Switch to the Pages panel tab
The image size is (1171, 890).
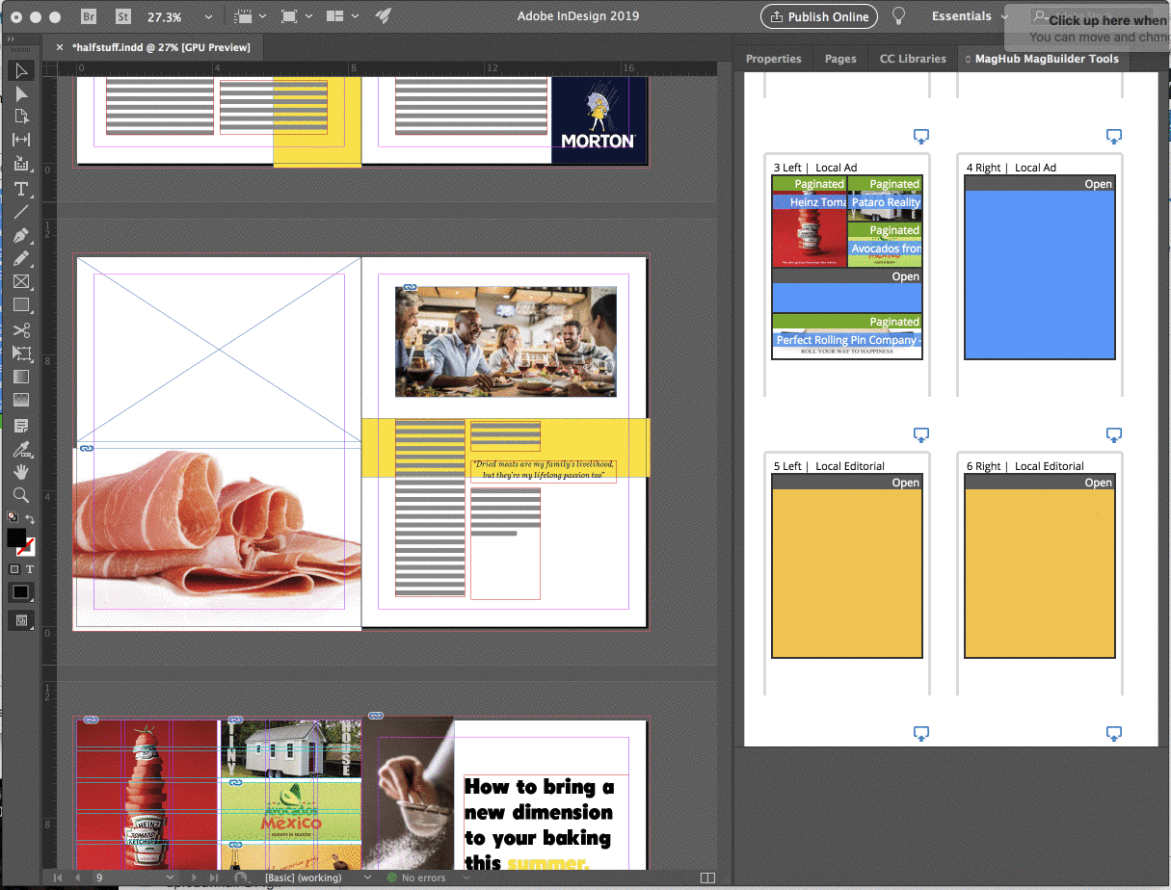coord(839,59)
